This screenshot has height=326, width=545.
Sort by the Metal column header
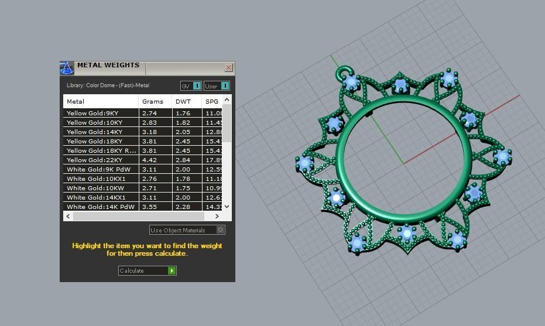(101, 101)
